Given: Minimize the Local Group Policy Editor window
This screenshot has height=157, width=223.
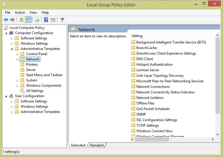Looking at the screenshot, I should (x=196, y=4).
